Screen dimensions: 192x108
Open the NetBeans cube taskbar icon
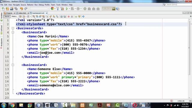(39, 105)
